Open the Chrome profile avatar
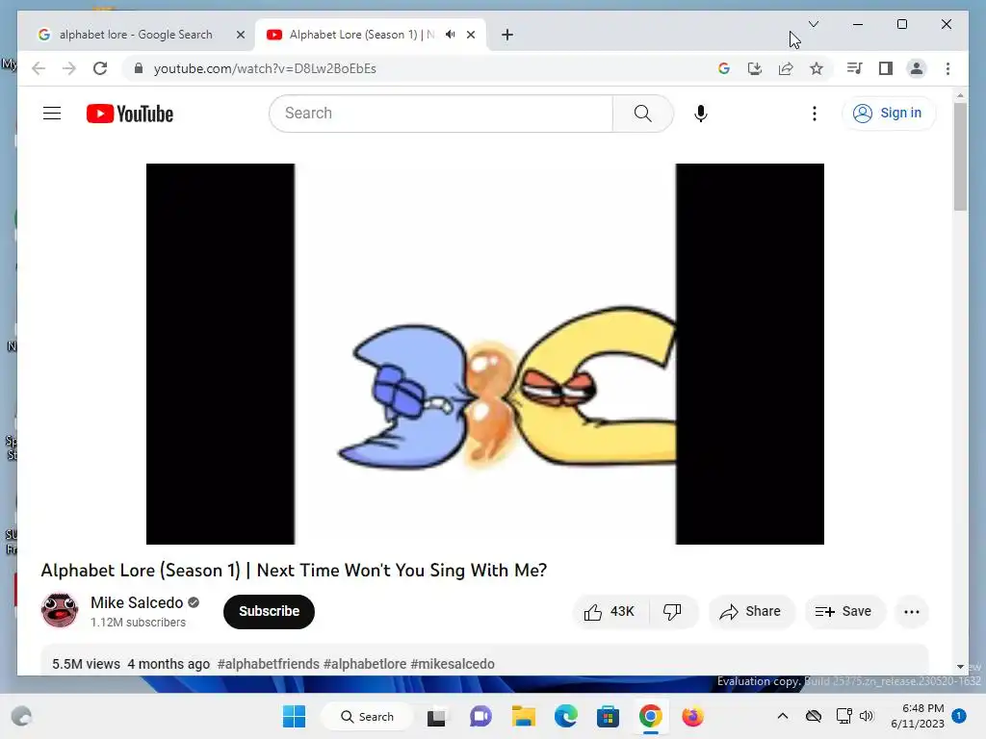Image resolution: width=986 pixels, height=739 pixels. click(x=917, y=68)
